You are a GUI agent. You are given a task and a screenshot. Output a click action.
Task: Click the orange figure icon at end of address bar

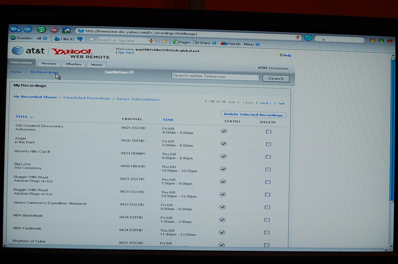(x=298, y=37)
